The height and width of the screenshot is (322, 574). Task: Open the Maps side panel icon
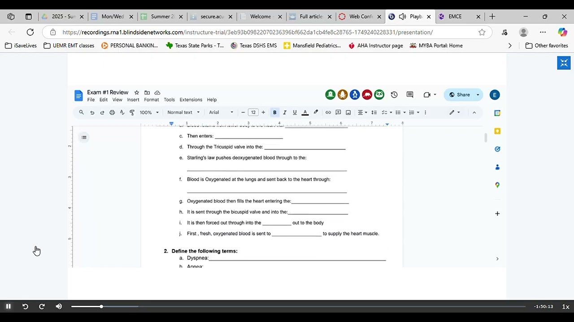point(497,185)
